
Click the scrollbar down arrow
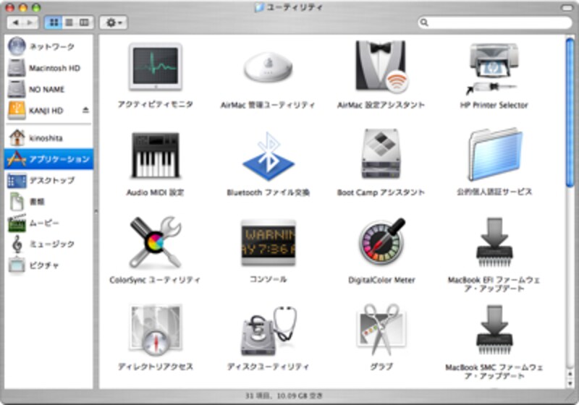(x=570, y=383)
